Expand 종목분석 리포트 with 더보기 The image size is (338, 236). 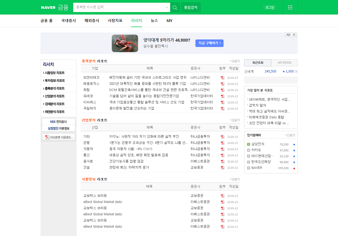click(x=235, y=61)
